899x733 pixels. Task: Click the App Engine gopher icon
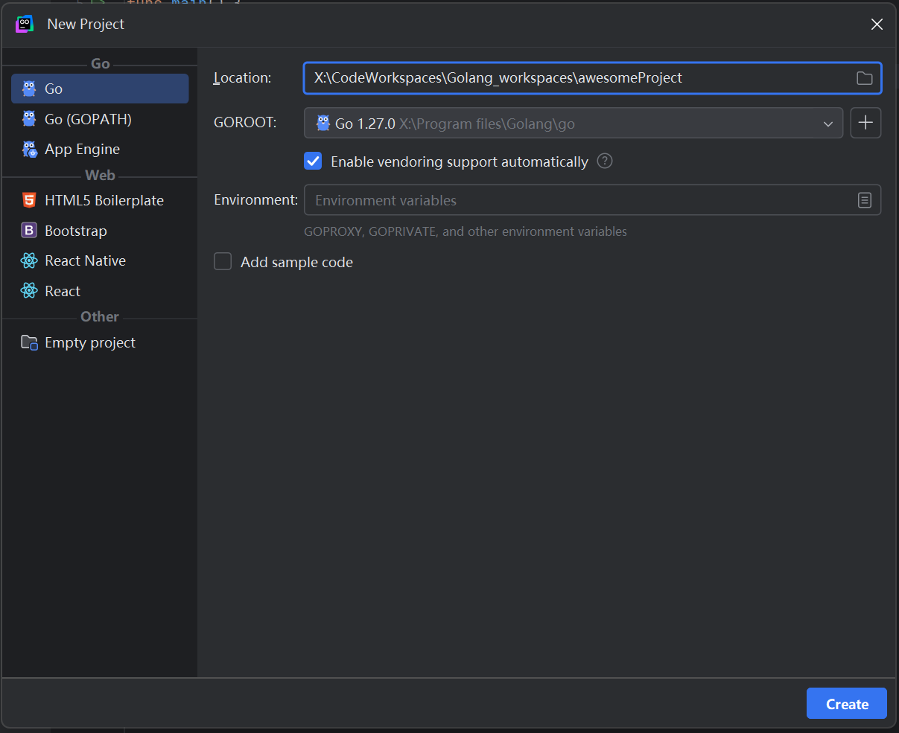(29, 149)
